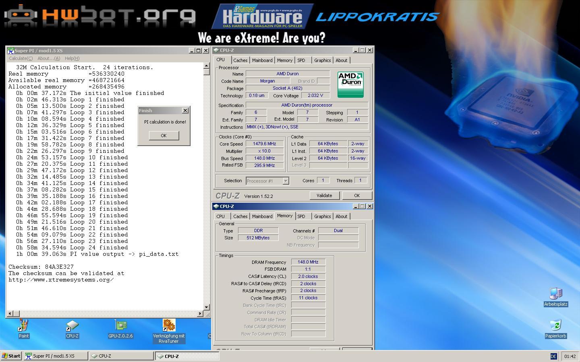
Task: Select Caches tab in lower CPU-Z window
Action: tap(240, 216)
